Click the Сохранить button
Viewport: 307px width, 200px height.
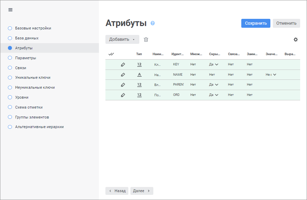coord(256,23)
